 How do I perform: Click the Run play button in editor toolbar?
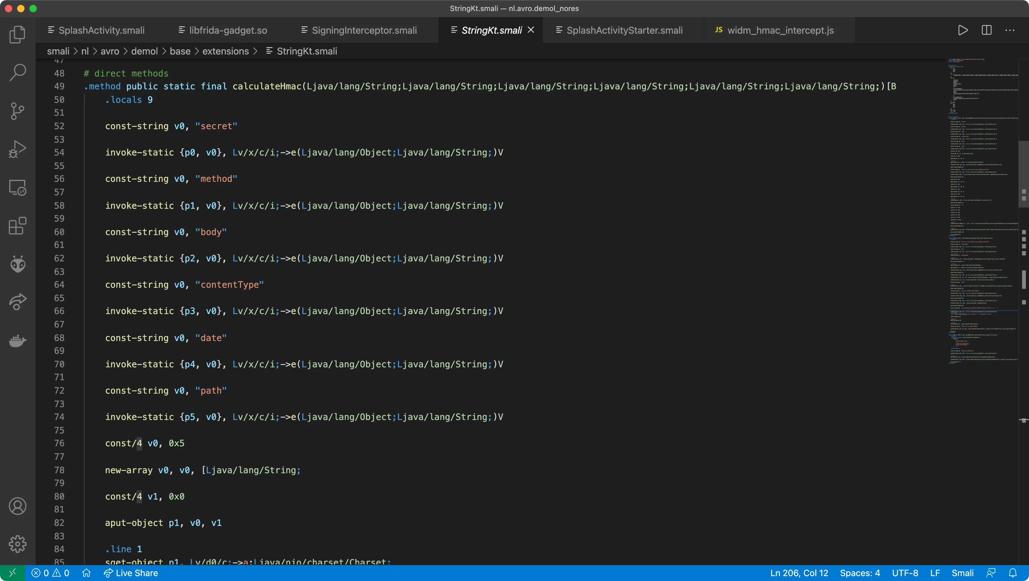[x=963, y=30]
